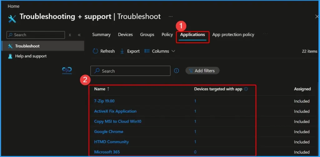
Task: Click the Home breadcrumb link
Action: point(13,6)
